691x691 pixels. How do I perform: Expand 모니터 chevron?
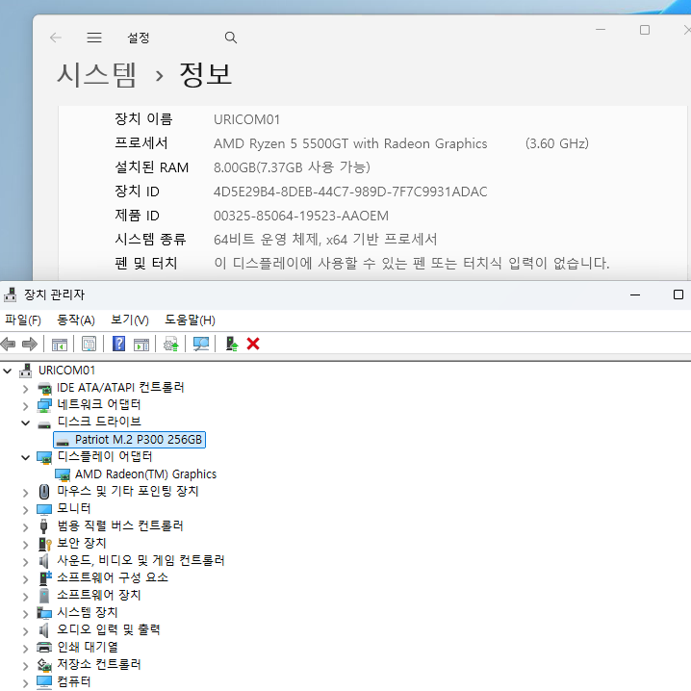pos(26,510)
